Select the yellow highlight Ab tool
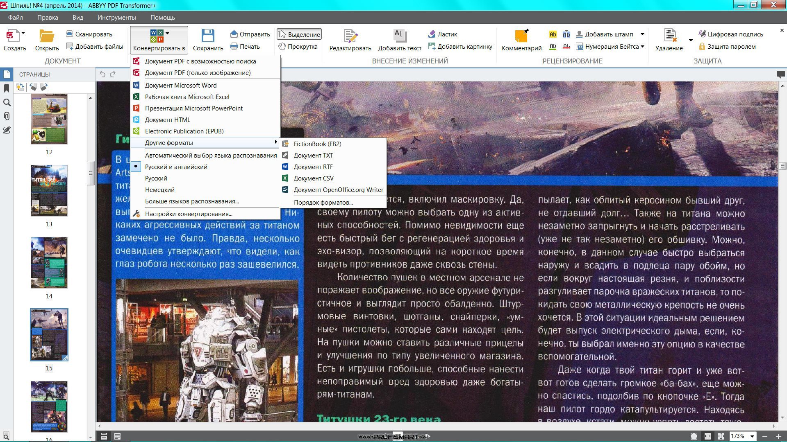 [x=553, y=34]
